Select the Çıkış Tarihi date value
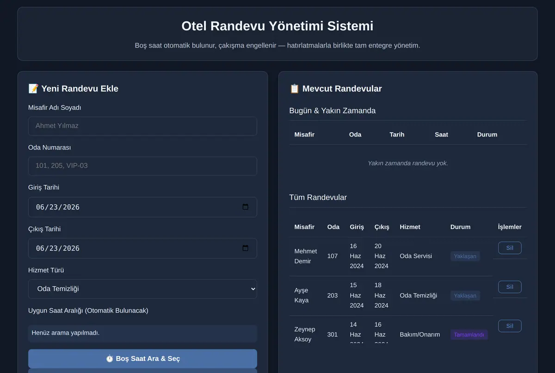The image size is (555, 373). [x=58, y=249]
